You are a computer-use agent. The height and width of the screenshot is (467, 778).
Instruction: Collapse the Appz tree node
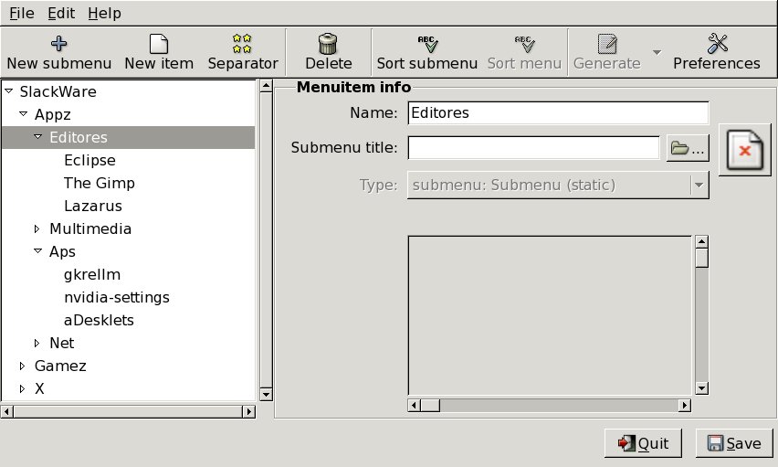(x=24, y=113)
